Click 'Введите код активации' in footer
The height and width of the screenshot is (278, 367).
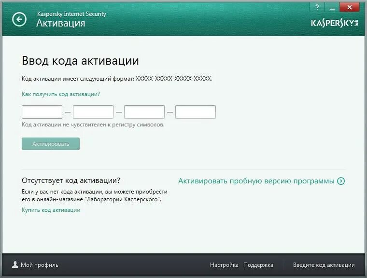coord(324,265)
